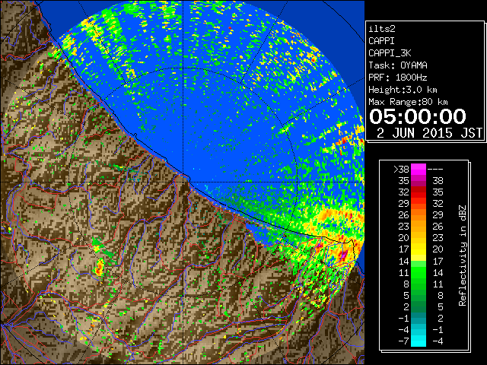Click the 'CAPPI_3K' label
Image resolution: width=487 pixels, height=365 pixels.
coord(390,53)
